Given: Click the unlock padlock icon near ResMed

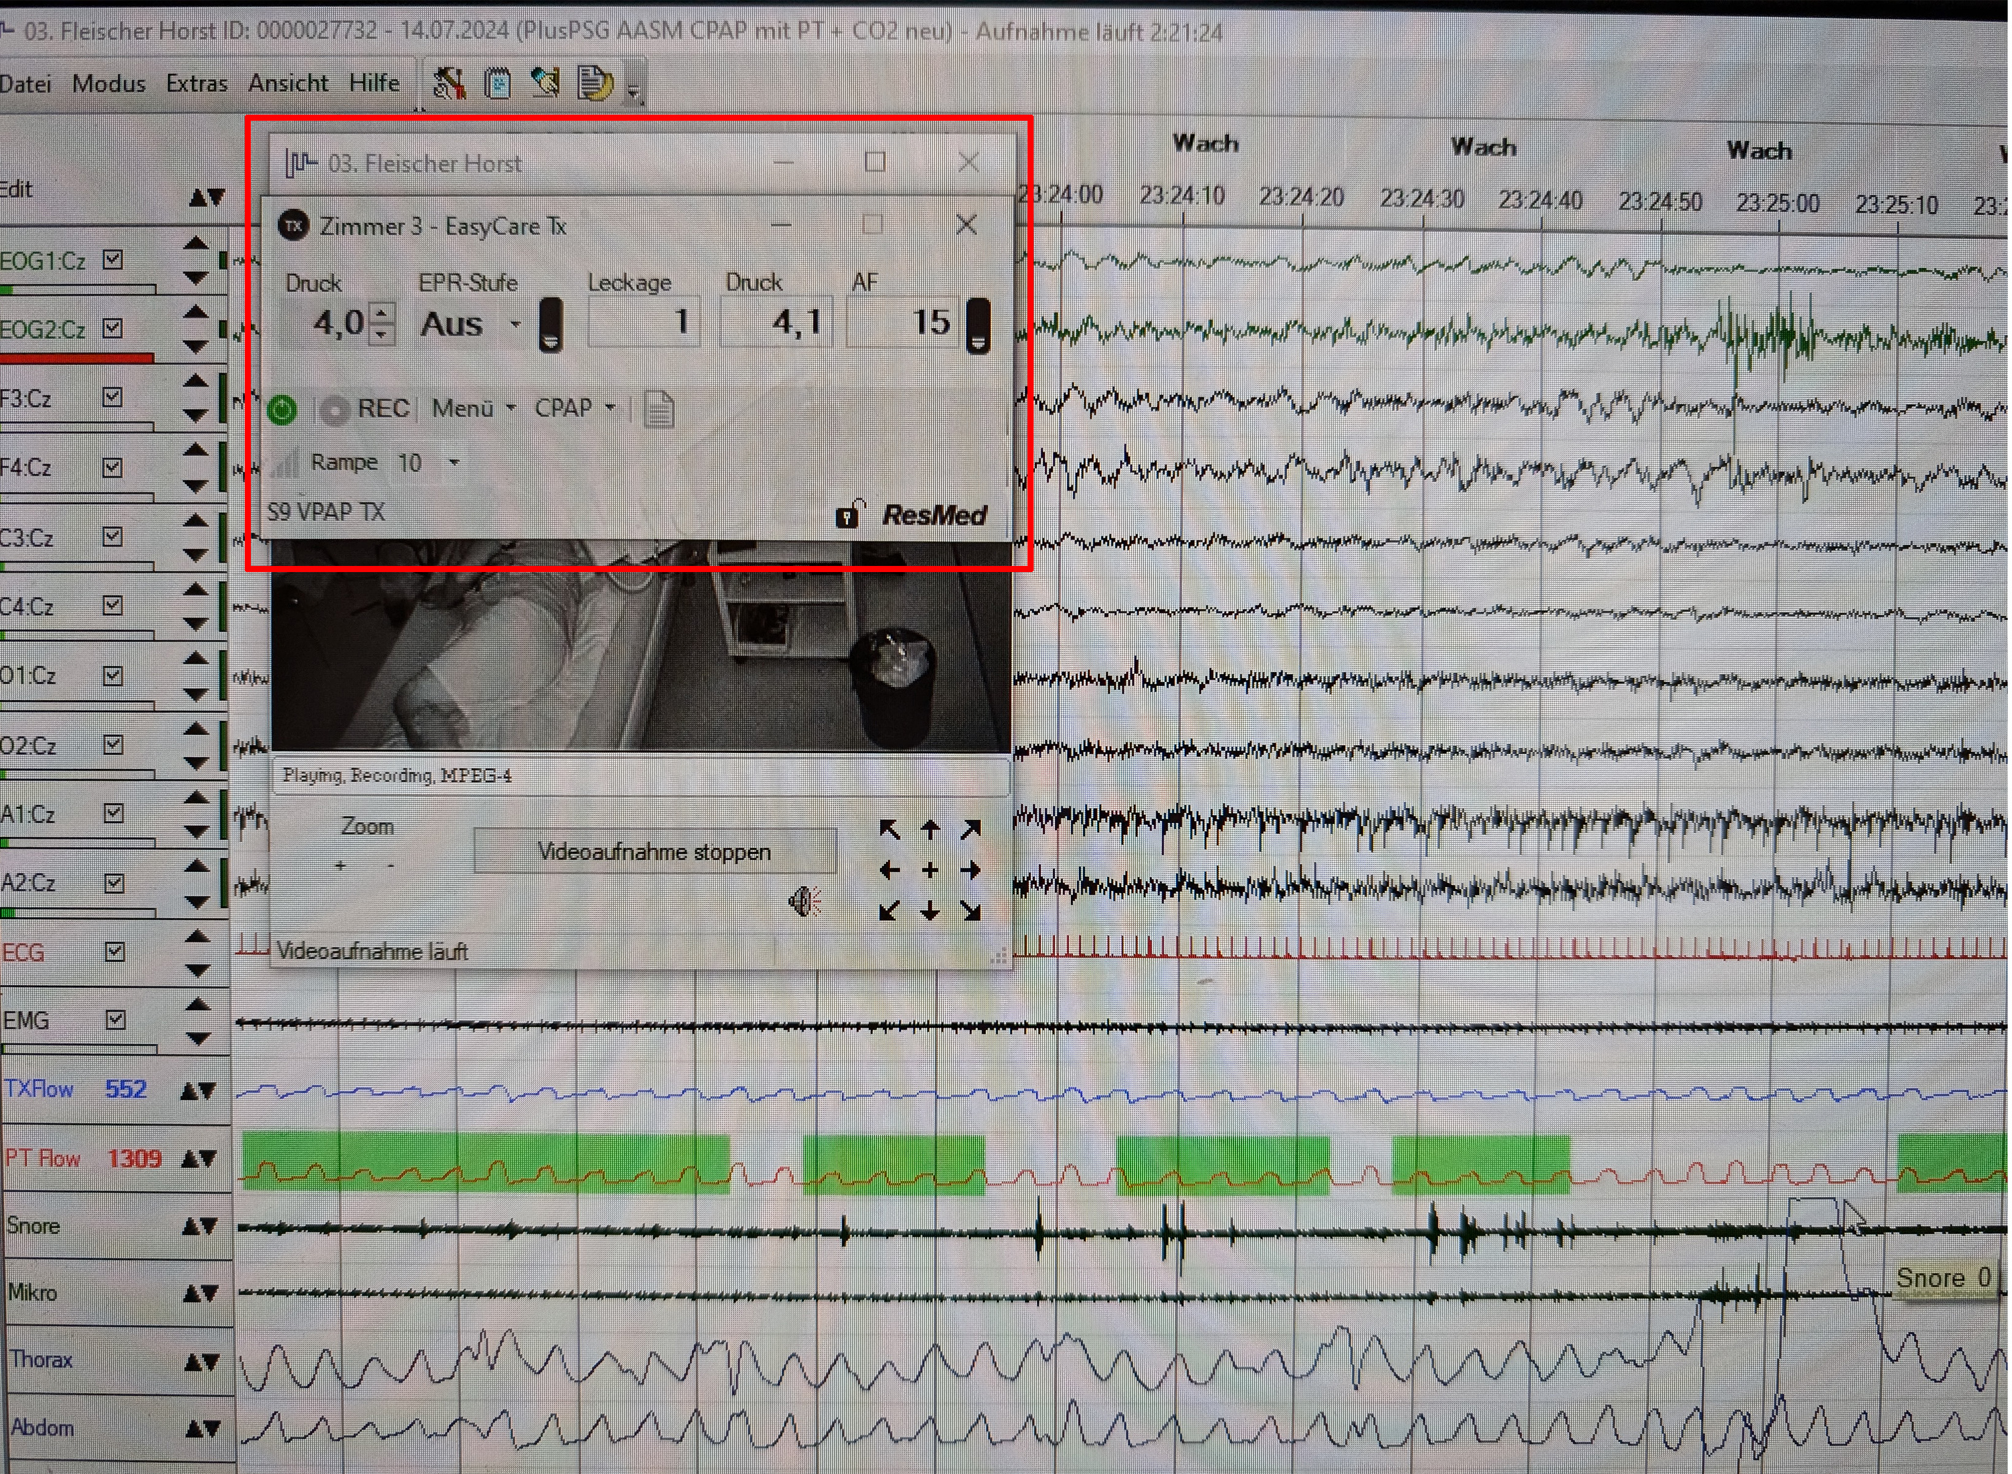Looking at the screenshot, I should click(x=848, y=515).
